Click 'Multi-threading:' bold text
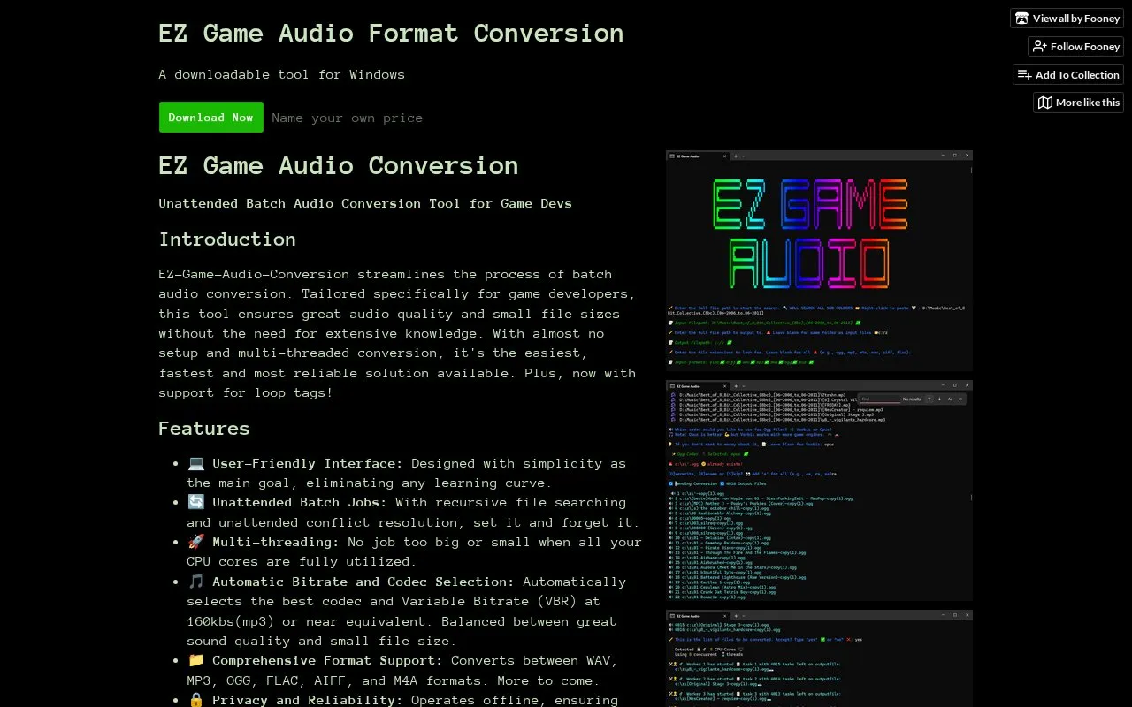1132x707 pixels. click(x=276, y=542)
